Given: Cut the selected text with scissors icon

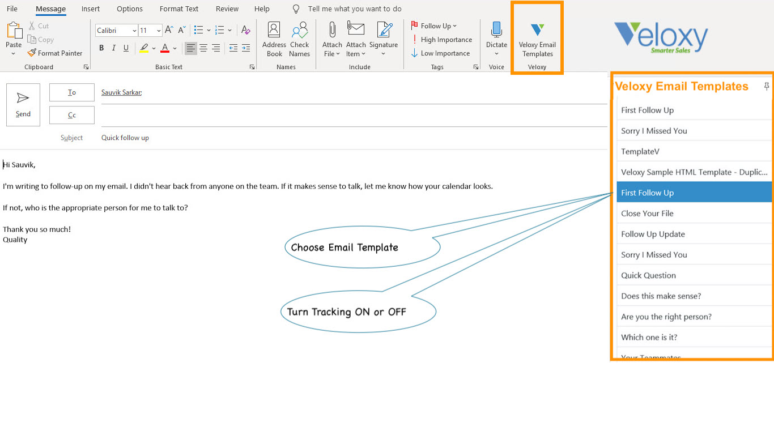Looking at the screenshot, I should [39, 26].
